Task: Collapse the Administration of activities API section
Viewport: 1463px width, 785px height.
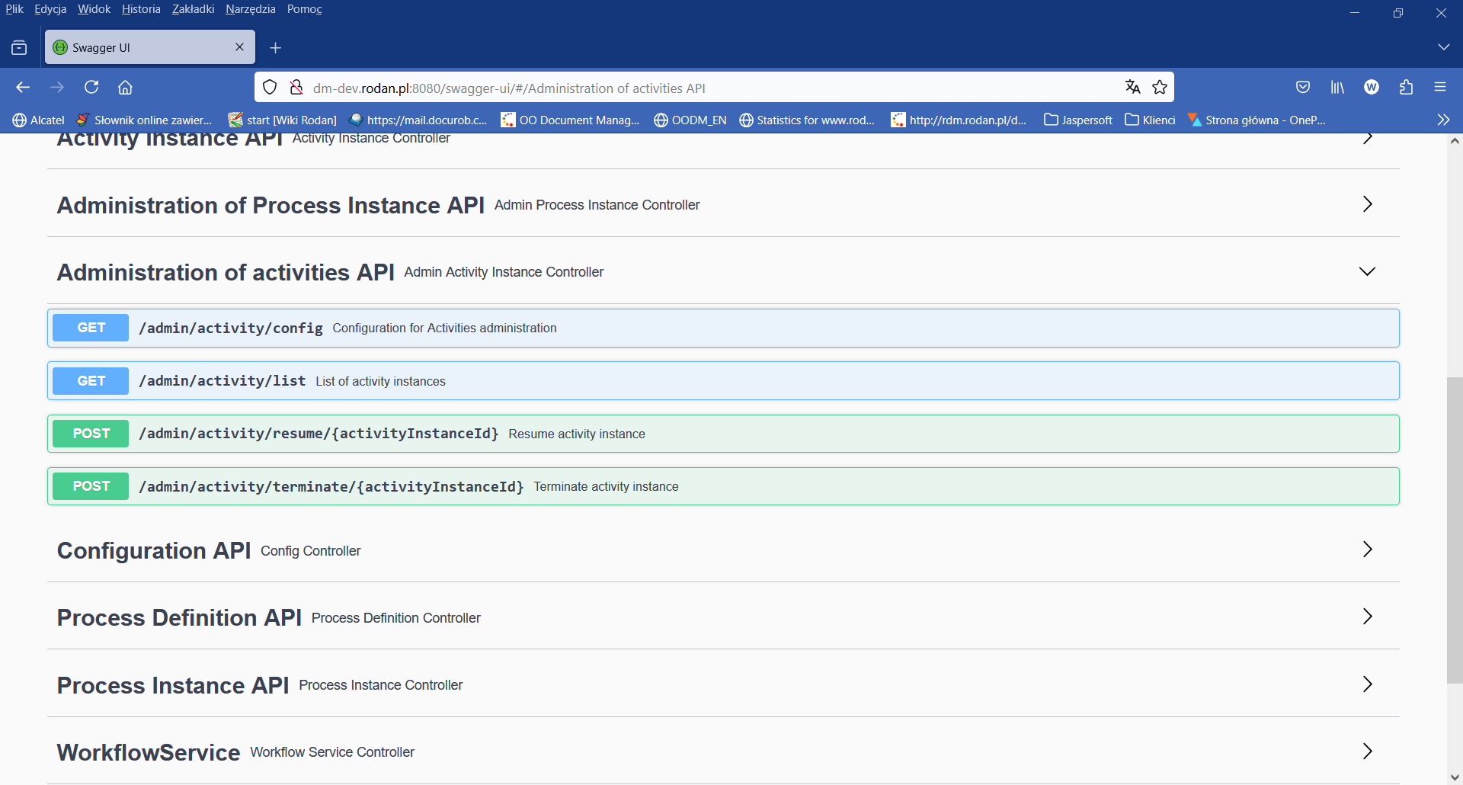Action: pyautogui.click(x=1367, y=271)
